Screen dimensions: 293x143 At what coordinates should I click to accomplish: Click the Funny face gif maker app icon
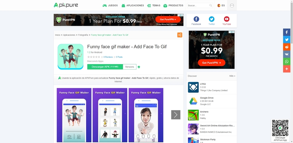pos(70,57)
